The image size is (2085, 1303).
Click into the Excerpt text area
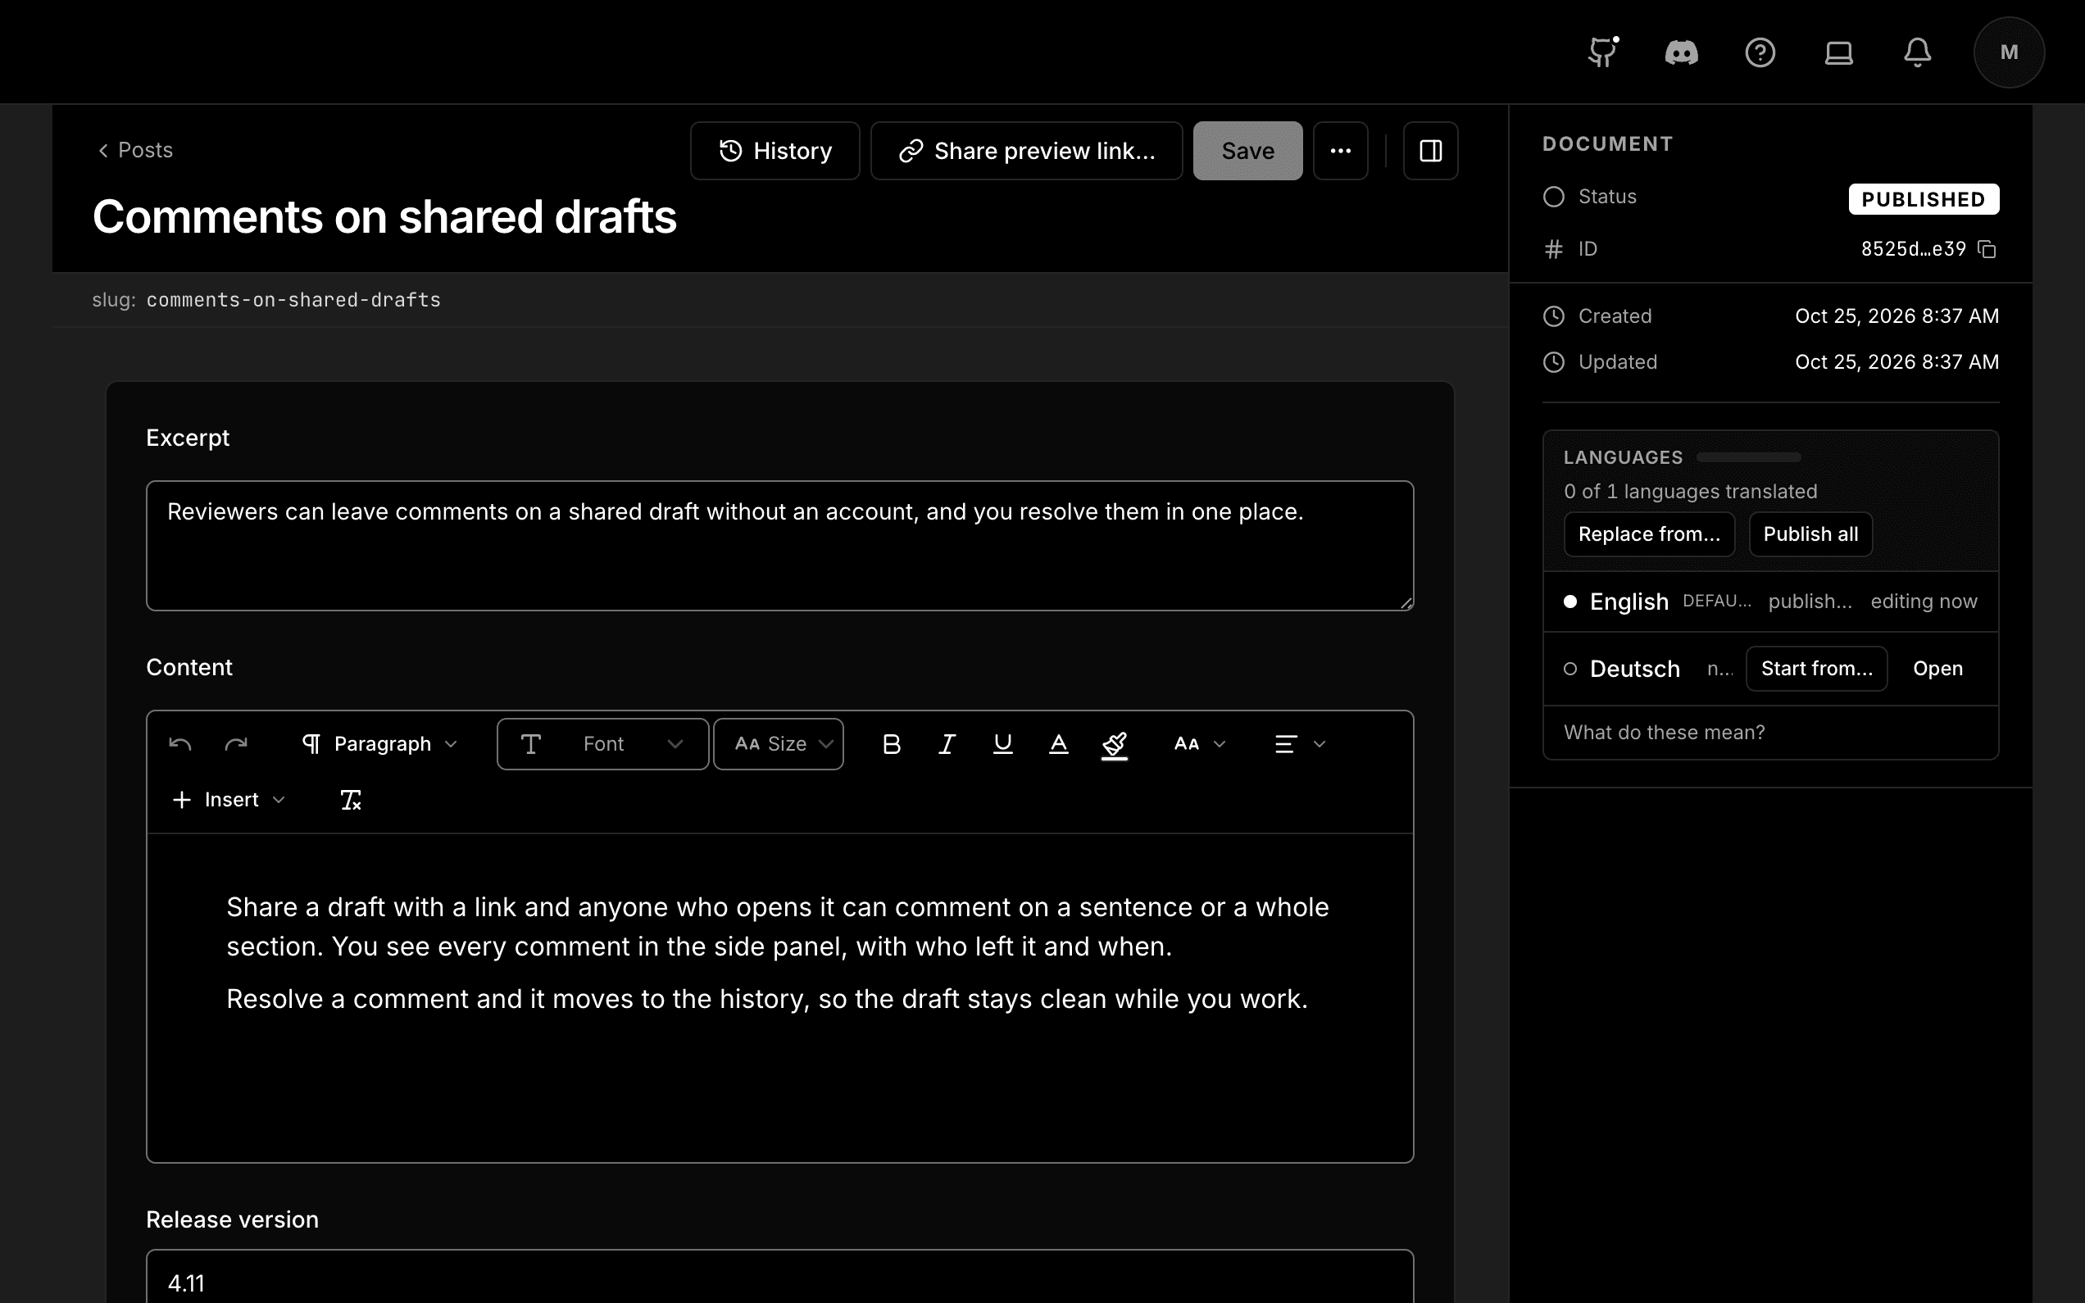pyautogui.click(x=779, y=546)
